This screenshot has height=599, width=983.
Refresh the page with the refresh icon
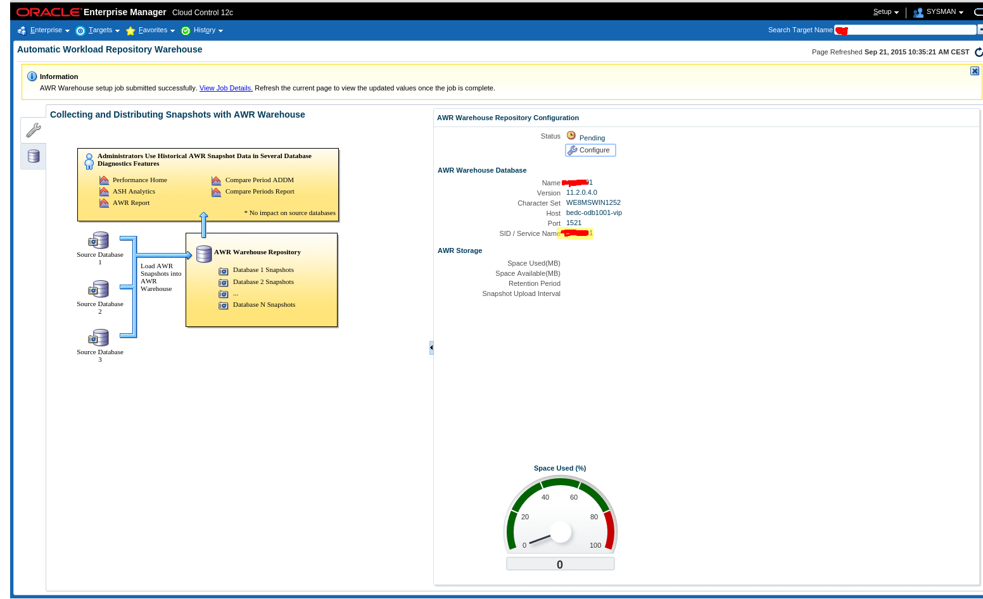pos(979,52)
